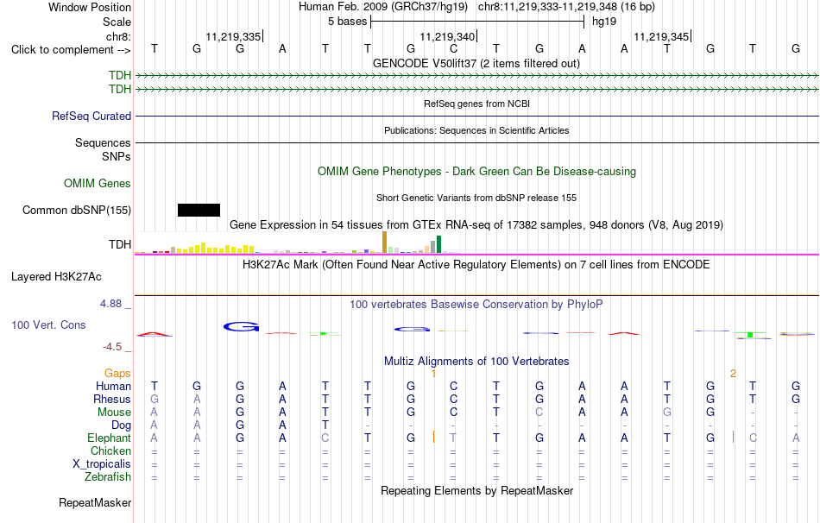Click the 'Click to complement -->' label
This screenshot has width=820, height=523.
click(71, 50)
